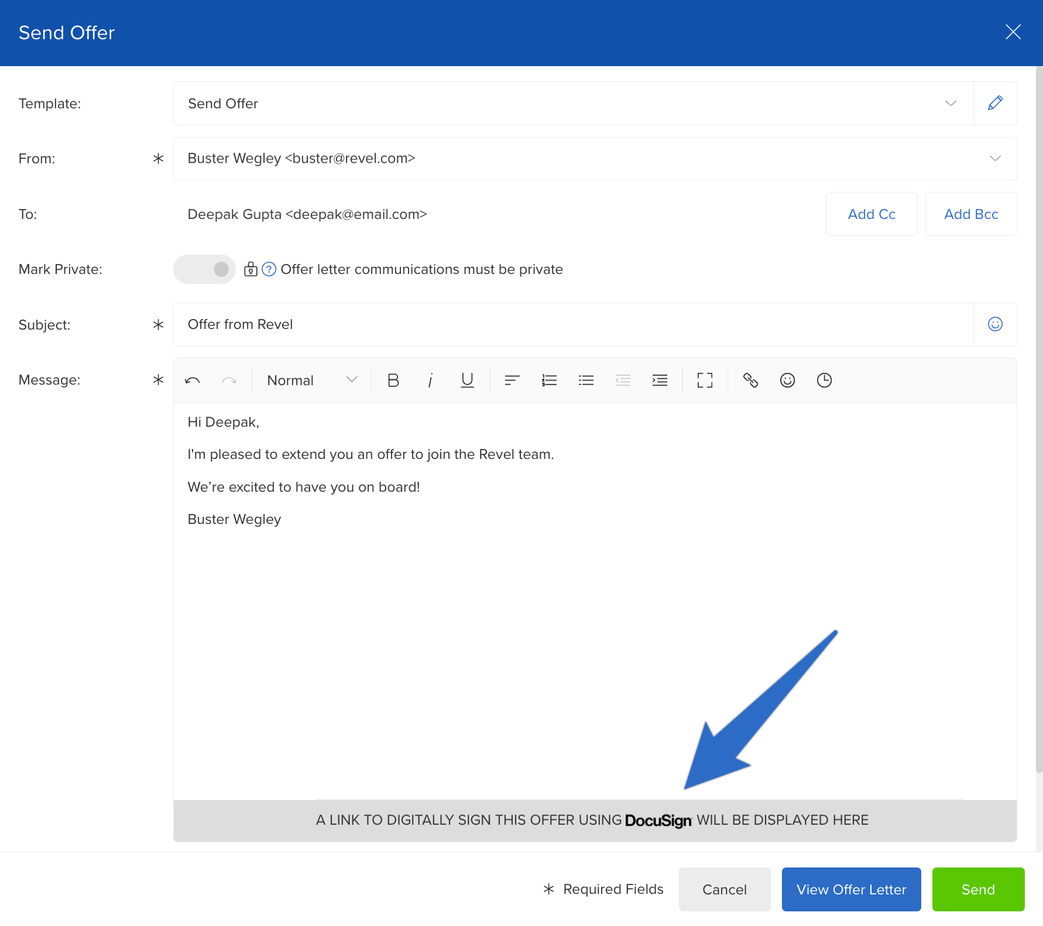1043x926 pixels.
Task: Expand the editor to fullscreen
Action: pyautogui.click(x=705, y=380)
